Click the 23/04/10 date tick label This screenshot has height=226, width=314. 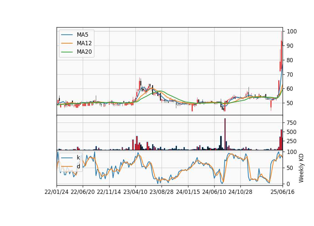click(135, 192)
